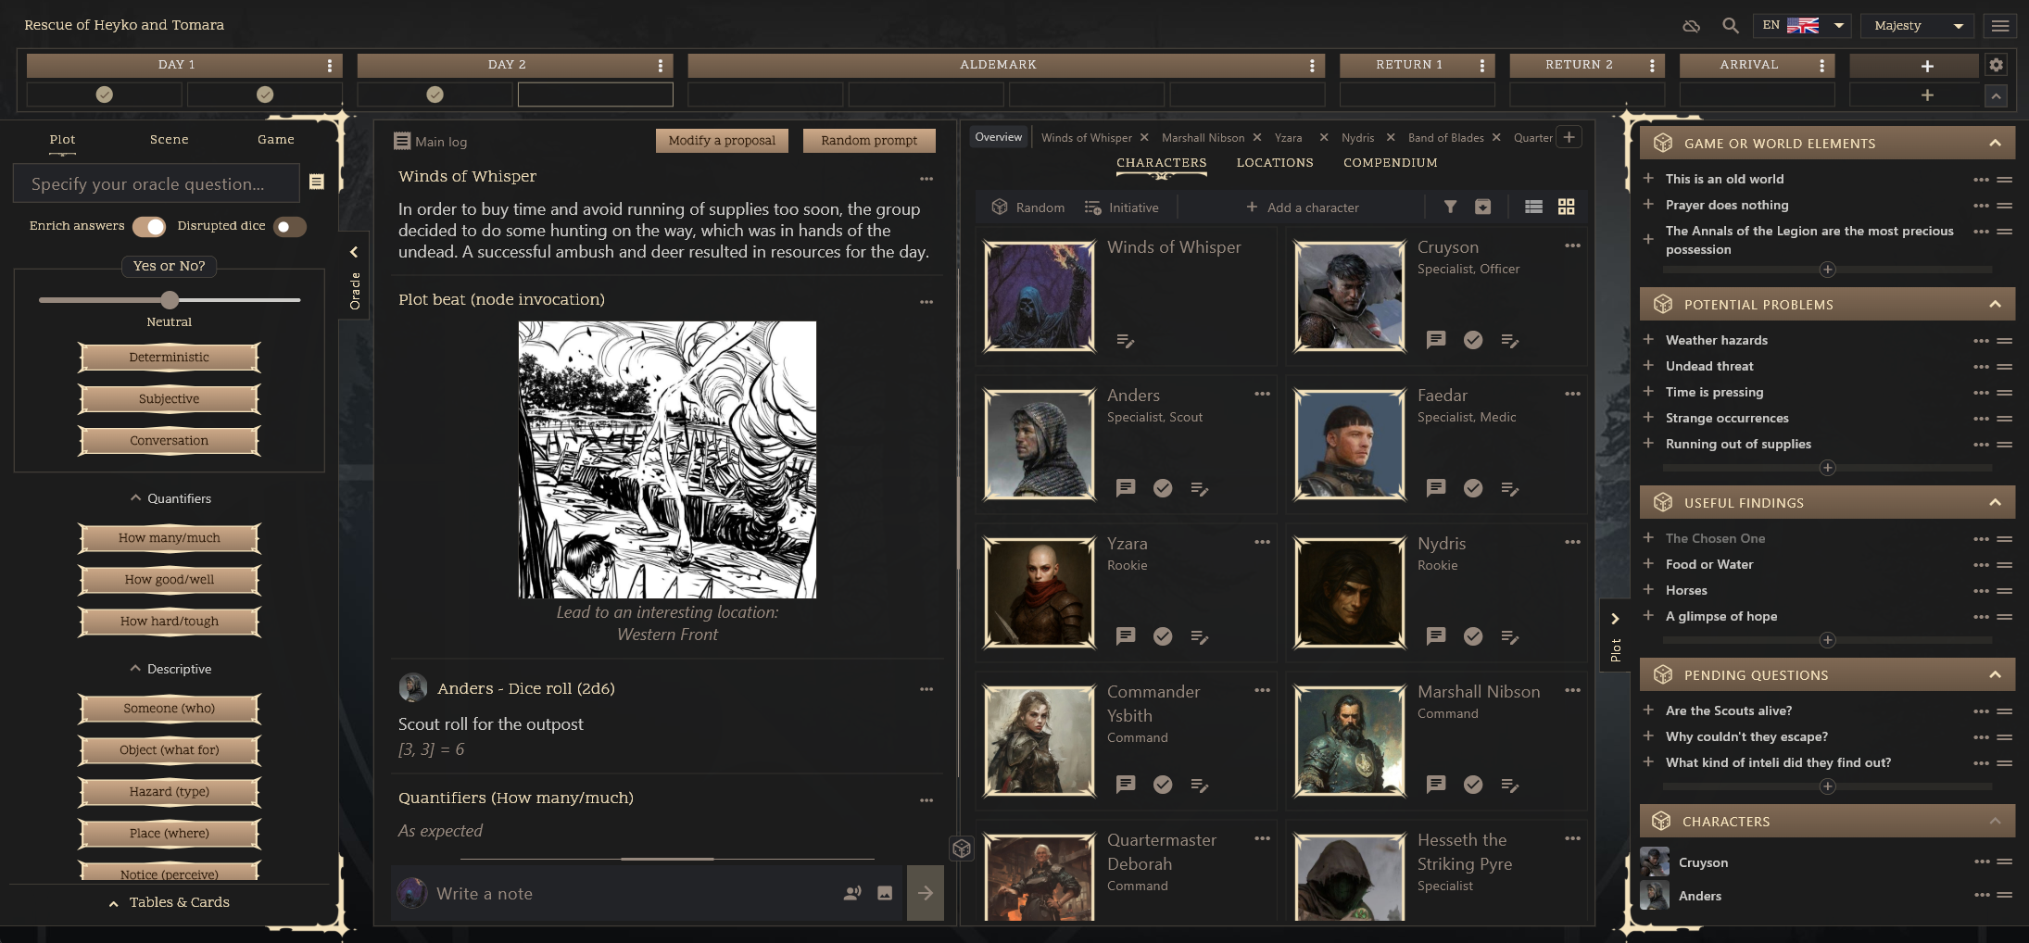Image resolution: width=2029 pixels, height=943 pixels.
Task: Switch to the Locations tab
Action: tap(1274, 163)
